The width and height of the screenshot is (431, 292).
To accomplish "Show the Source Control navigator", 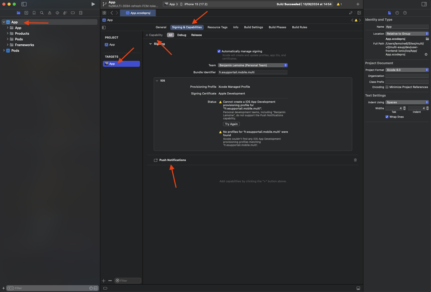I will pos(26,13).
